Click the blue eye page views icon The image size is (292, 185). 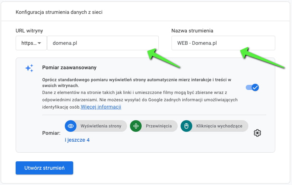71,126
